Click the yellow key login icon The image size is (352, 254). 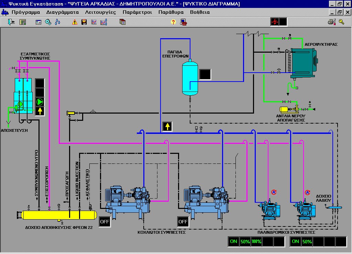pyautogui.click(x=341, y=22)
